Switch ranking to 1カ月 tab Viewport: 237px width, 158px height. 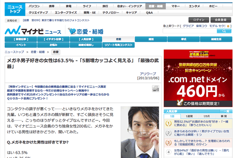point(207,116)
